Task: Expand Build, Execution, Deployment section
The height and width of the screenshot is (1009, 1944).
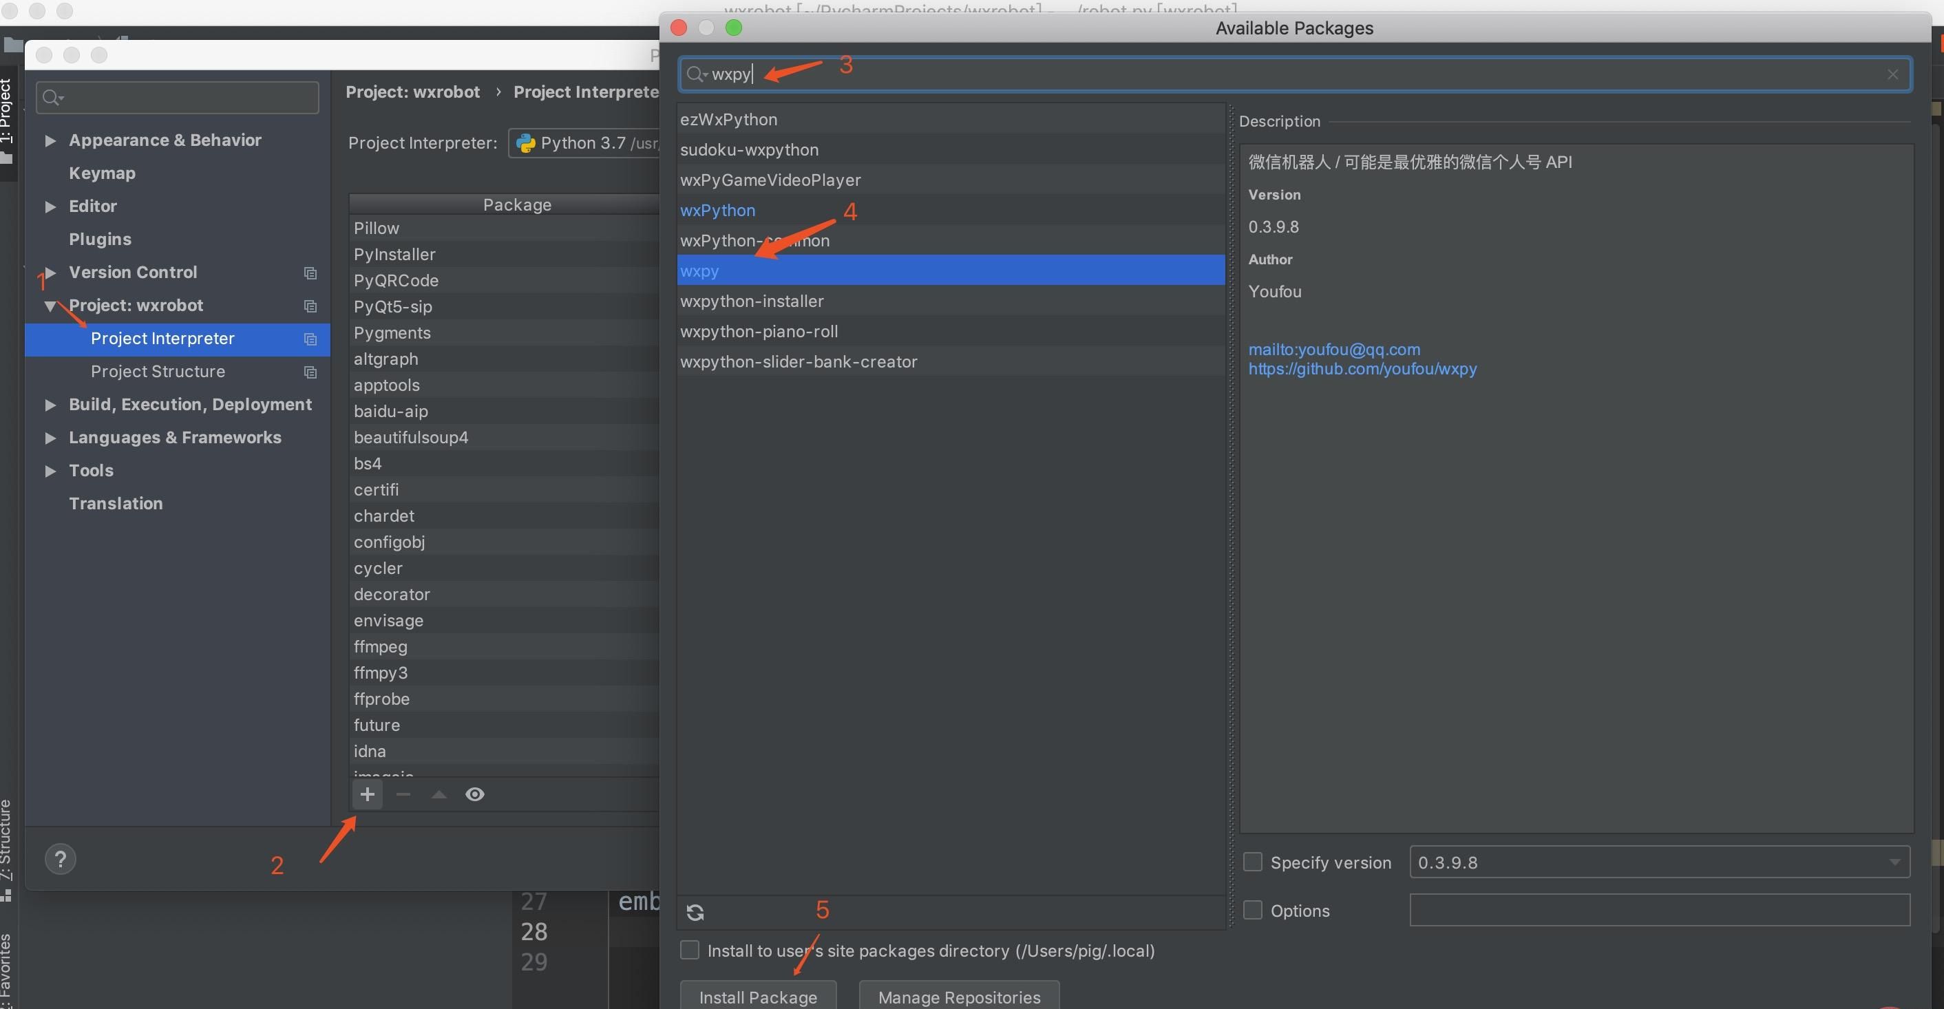Action: [x=50, y=405]
